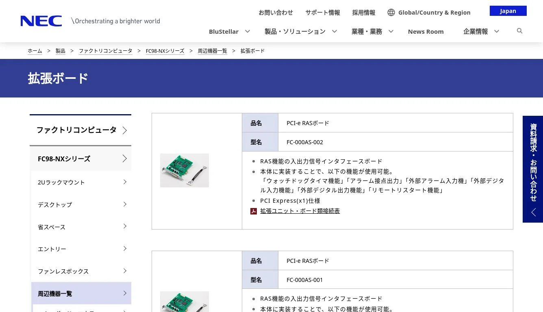
Task: Expand the BluStellar menu chevron
Action: [247, 31]
